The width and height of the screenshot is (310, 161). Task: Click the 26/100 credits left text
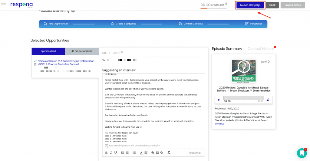212,5
